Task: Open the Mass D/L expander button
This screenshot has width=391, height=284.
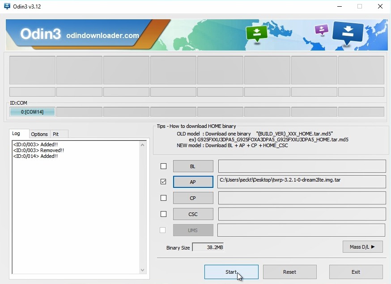Action: (362, 246)
